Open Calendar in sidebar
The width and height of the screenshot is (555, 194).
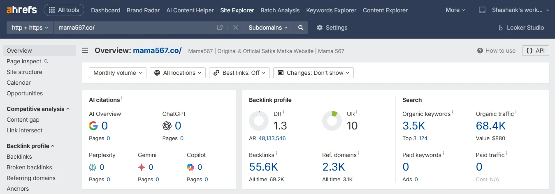pyautogui.click(x=19, y=83)
